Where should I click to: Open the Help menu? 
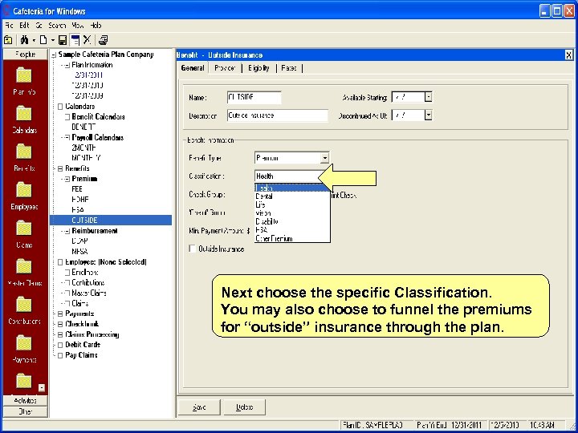pyautogui.click(x=96, y=26)
